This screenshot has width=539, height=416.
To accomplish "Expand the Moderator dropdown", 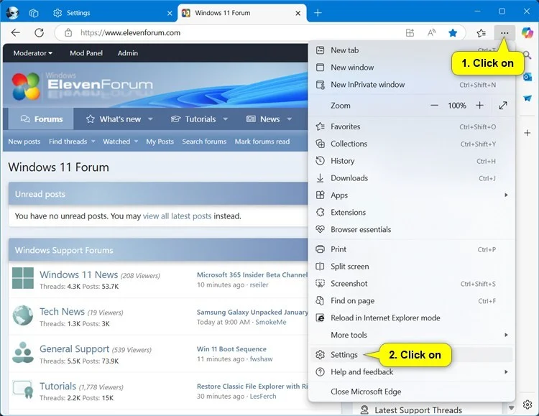I will pyautogui.click(x=32, y=53).
